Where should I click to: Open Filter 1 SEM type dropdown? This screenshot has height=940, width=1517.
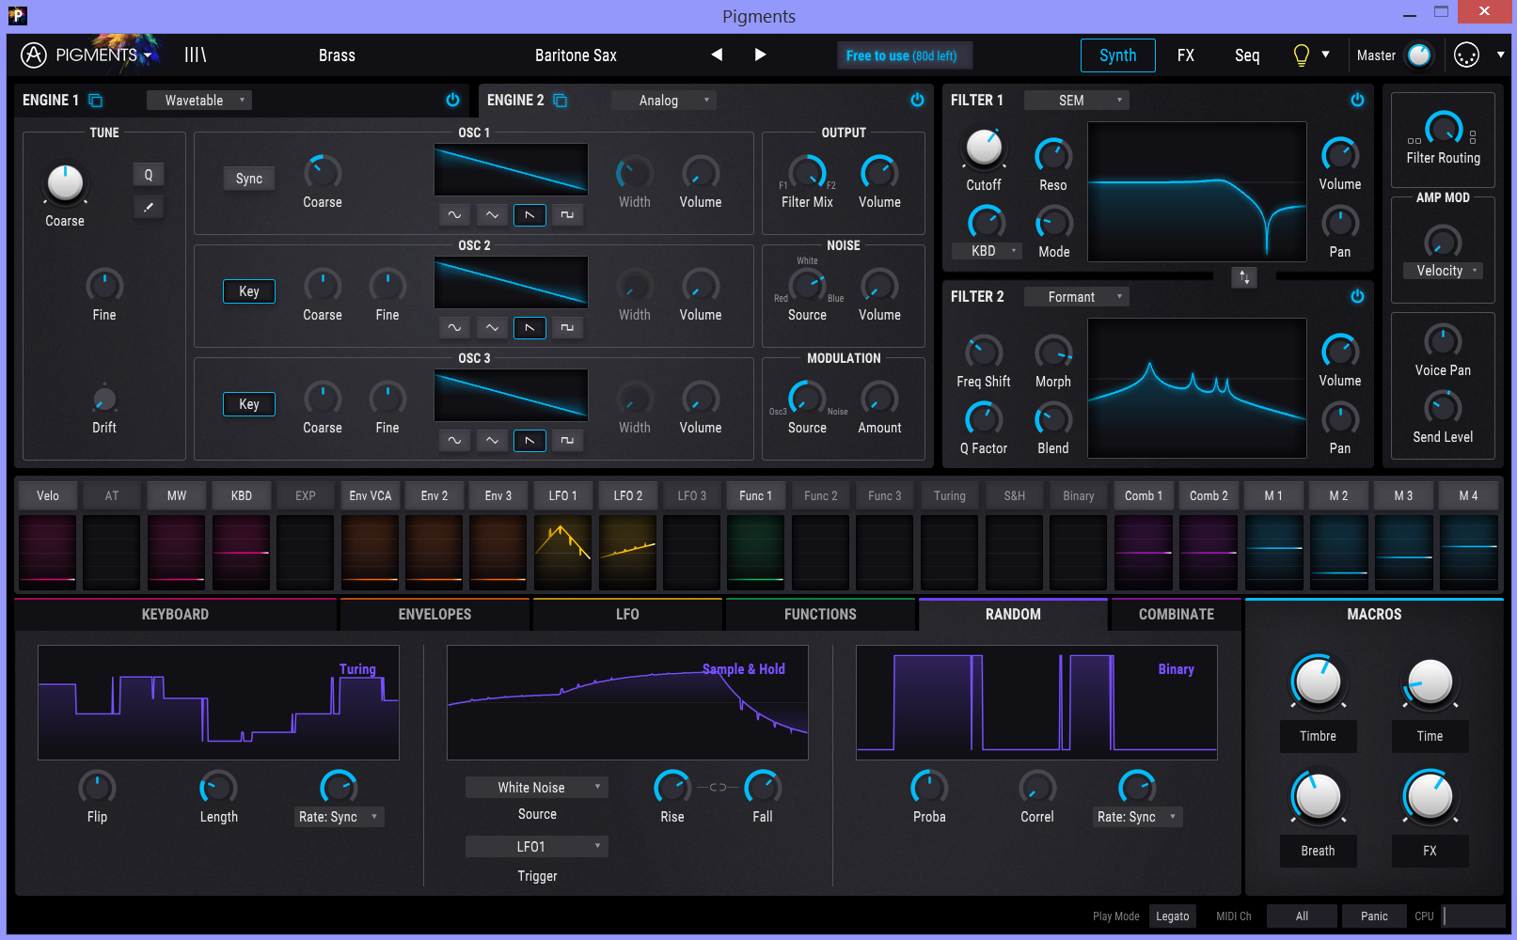coord(1077,101)
